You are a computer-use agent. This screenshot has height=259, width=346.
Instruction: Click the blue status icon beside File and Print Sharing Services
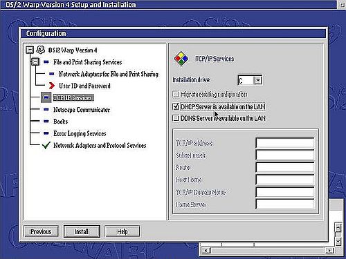tap(46, 61)
